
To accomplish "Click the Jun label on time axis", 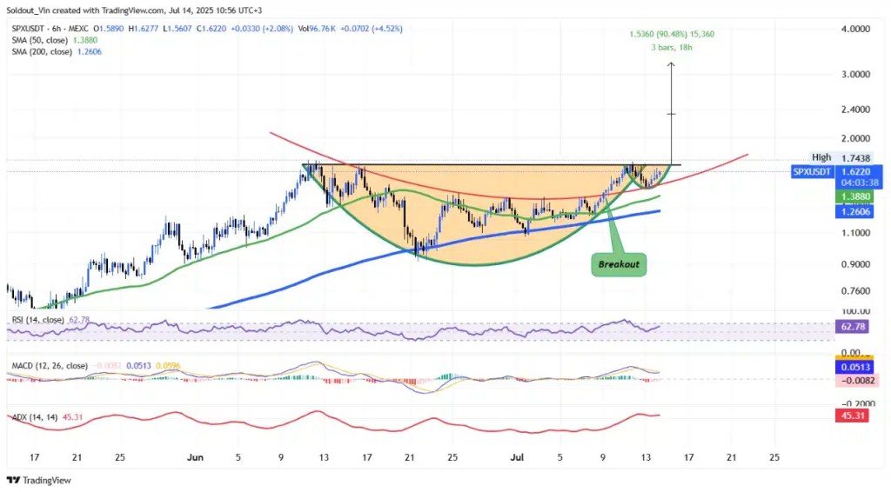I will [x=196, y=455].
